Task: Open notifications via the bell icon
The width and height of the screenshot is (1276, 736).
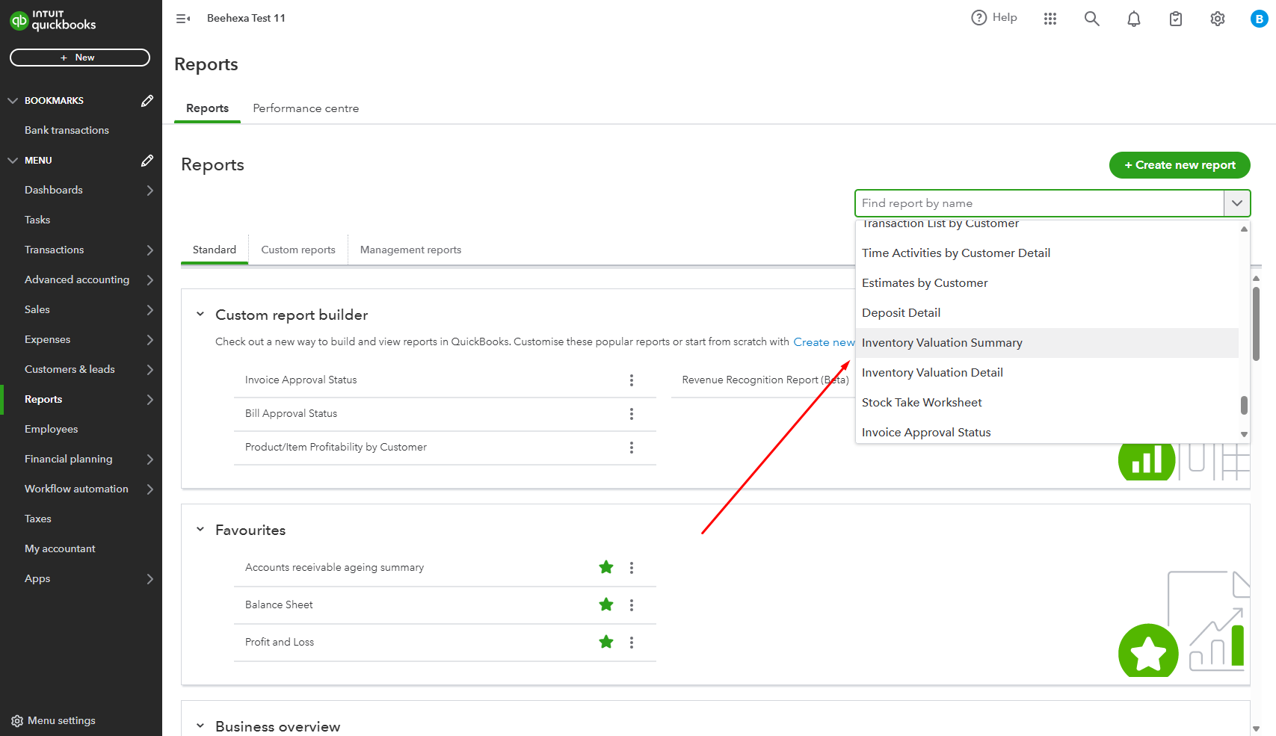Action: coord(1133,18)
